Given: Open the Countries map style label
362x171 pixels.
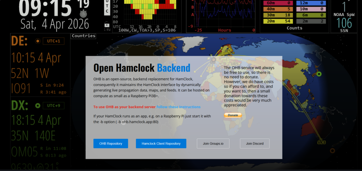Looking at the screenshot, I should [83, 36].
